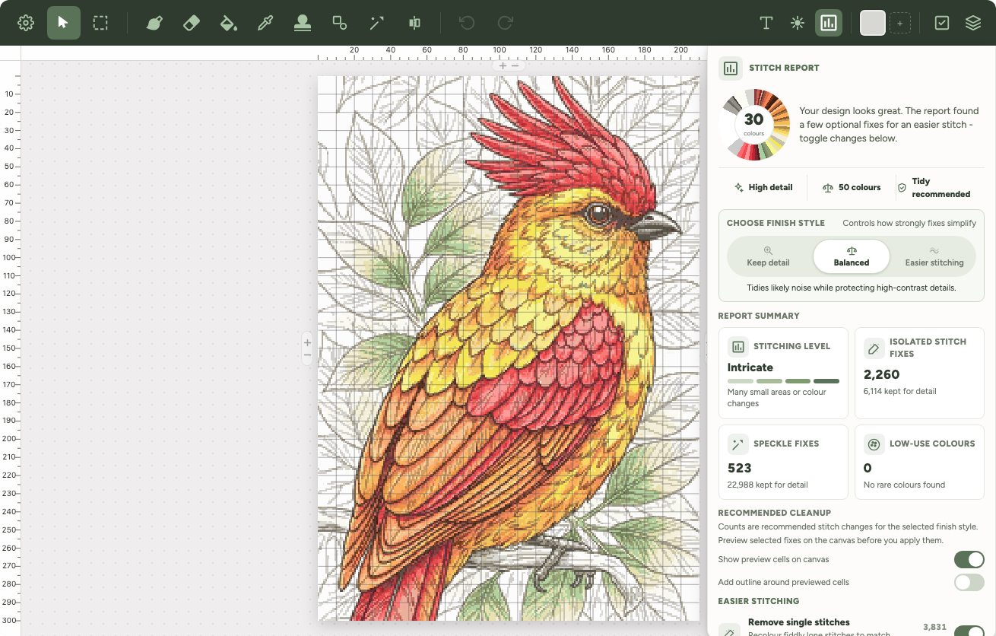The width and height of the screenshot is (996, 636).
Task: Toggle the Stitch Report chart button
Action: tap(829, 23)
